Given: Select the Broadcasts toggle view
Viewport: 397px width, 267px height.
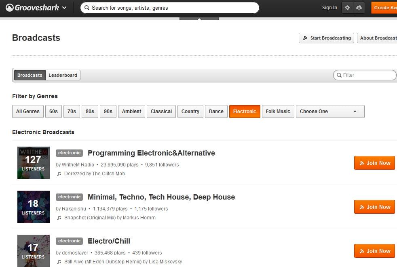Looking at the screenshot, I should (x=30, y=75).
